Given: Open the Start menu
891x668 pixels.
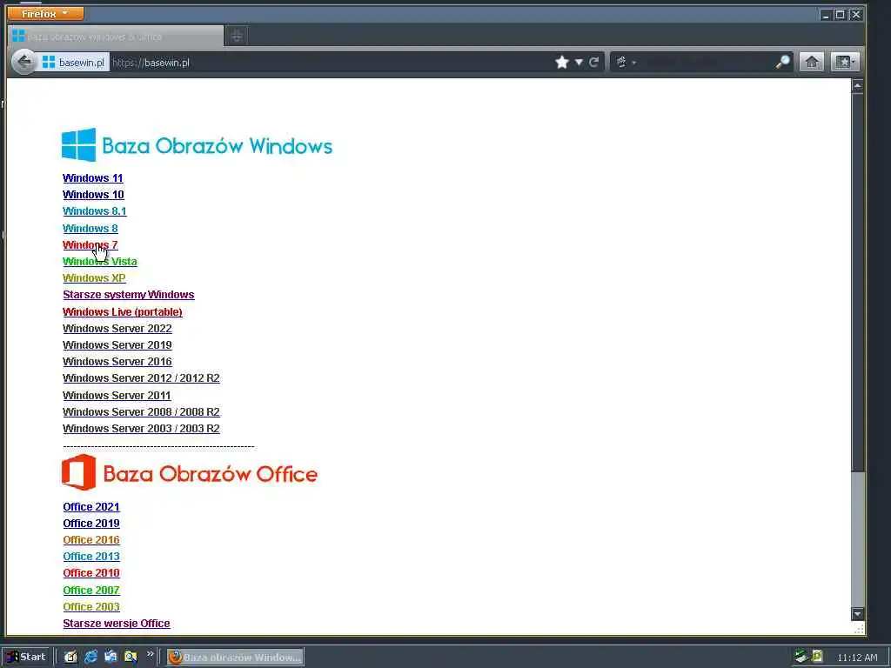Looking at the screenshot, I should (26, 657).
